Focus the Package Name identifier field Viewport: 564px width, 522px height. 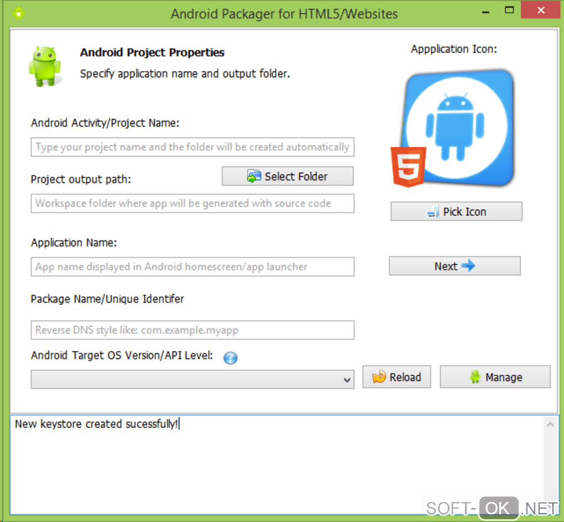[192, 330]
